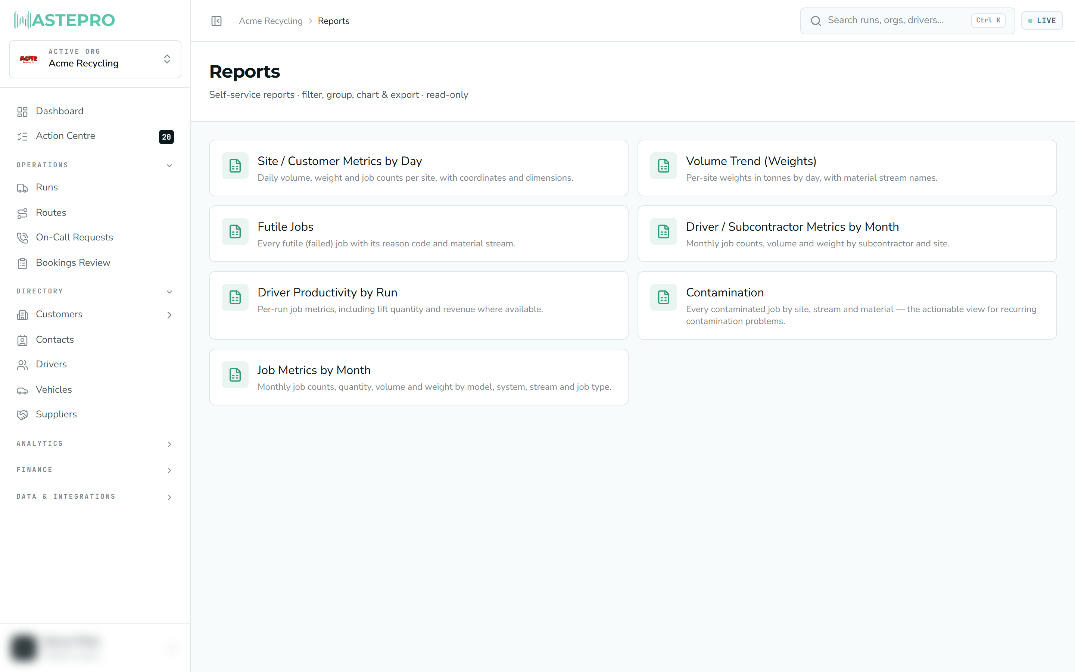Click the Dashboard grid icon
Screen dimensions: 1075x672
click(22, 112)
